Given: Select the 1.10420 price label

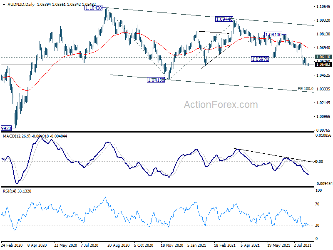Looking at the screenshot, I should 93,8.
